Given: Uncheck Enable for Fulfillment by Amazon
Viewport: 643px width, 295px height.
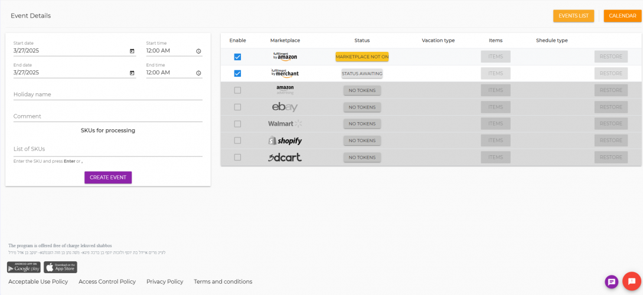Looking at the screenshot, I should (x=237, y=57).
